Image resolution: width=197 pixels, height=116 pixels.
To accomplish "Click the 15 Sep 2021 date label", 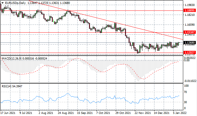I will (x=85, y=113).
